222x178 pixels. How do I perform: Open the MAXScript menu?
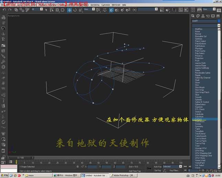[x=116, y=5]
